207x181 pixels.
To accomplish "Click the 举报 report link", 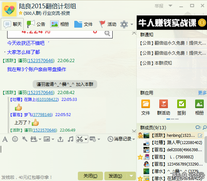I will pyautogui.click(x=159, y=6).
